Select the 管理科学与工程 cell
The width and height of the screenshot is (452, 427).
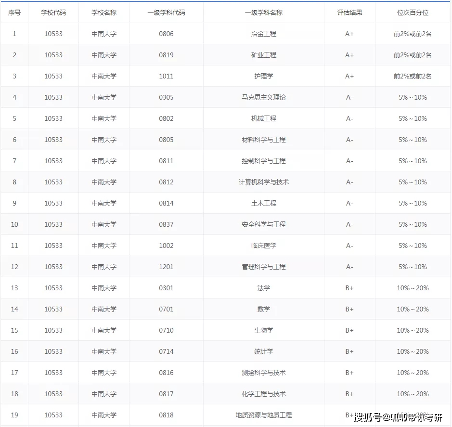click(263, 267)
